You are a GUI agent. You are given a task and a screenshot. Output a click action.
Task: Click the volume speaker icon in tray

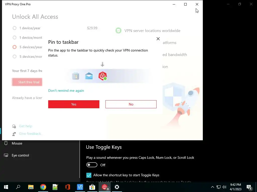pyautogui.click(x=224, y=187)
